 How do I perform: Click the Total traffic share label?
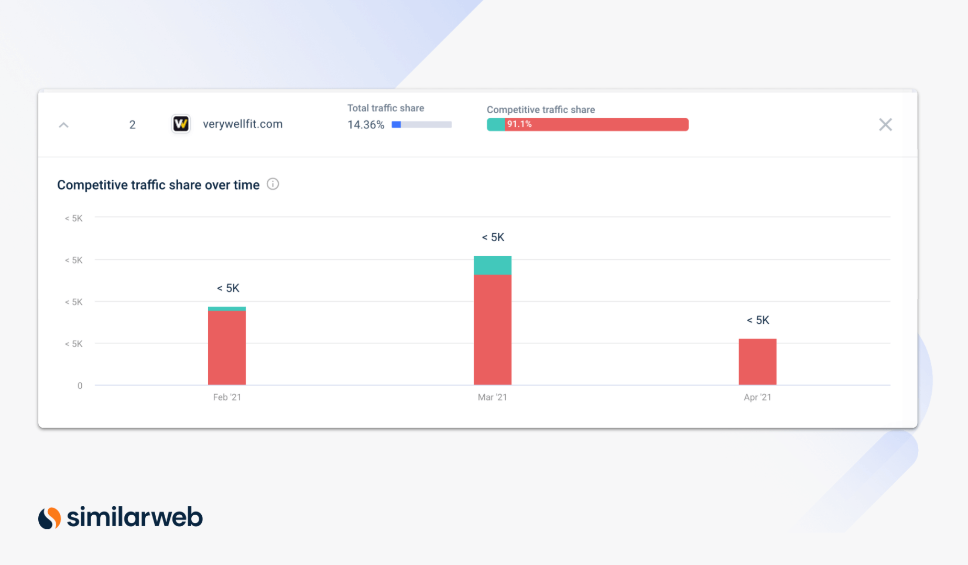click(x=386, y=108)
